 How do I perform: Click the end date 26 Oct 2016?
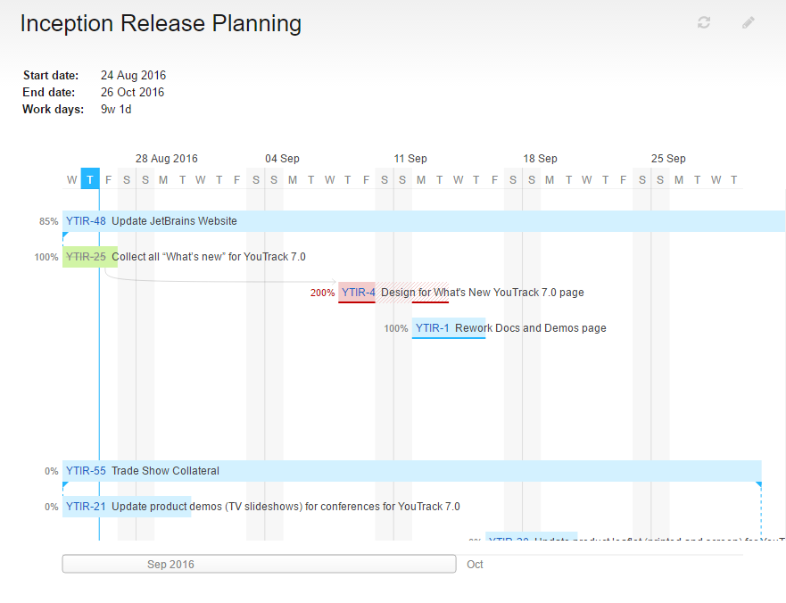132,92
